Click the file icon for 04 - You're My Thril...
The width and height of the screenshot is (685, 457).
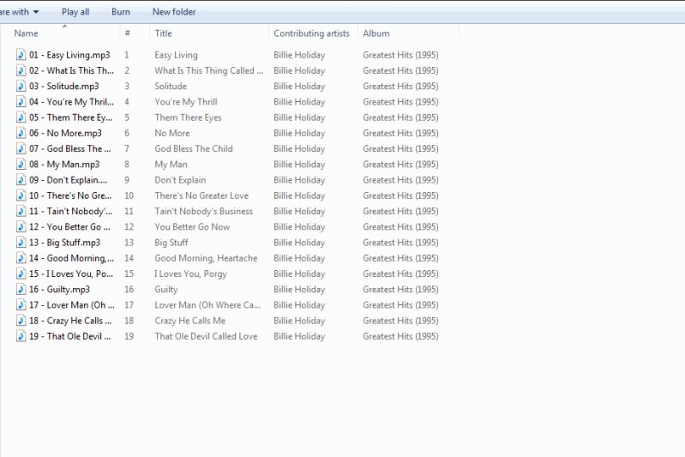pyautogui.click(x=21, y=102)
